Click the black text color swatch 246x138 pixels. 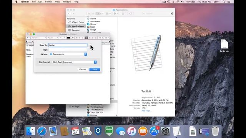click(68, 38)
